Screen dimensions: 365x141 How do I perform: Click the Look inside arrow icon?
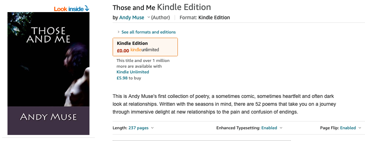(87, 9)
